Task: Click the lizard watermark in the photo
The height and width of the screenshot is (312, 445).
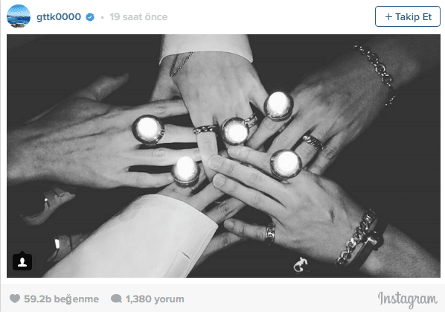Action: (300, 264)
